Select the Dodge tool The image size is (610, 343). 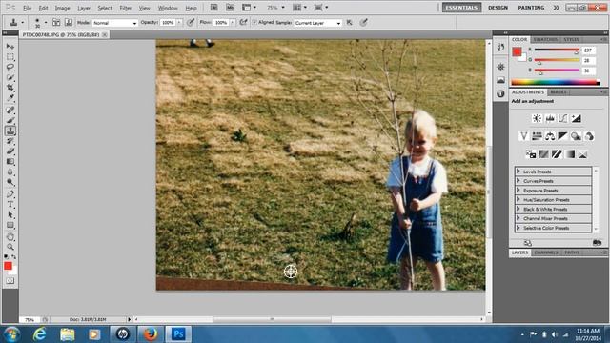point(10,182)
